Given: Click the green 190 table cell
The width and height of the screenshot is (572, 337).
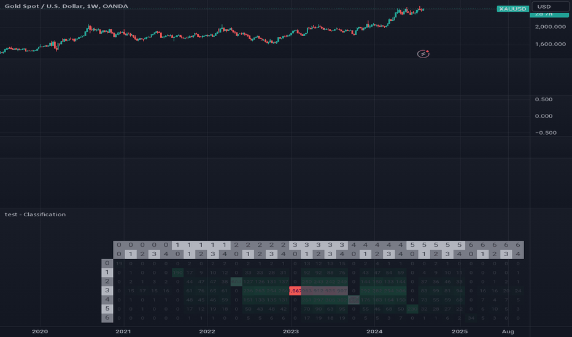Looking at the screenshot, I should (177, 273).
